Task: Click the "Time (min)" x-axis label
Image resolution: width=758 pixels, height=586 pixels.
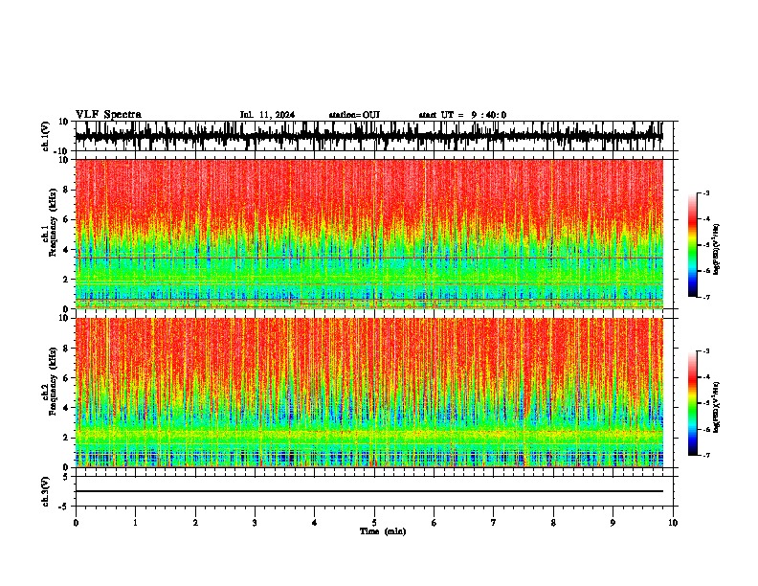Action: [x=383, y=531]
